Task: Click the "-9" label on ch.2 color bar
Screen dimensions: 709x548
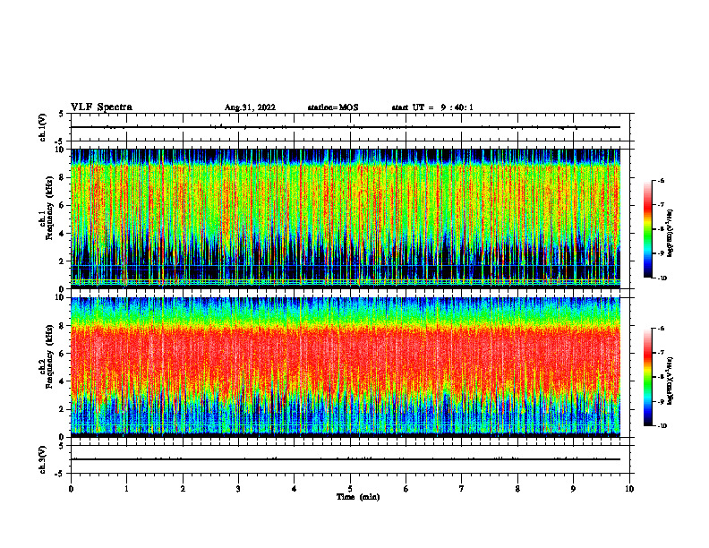Action: 661,401
